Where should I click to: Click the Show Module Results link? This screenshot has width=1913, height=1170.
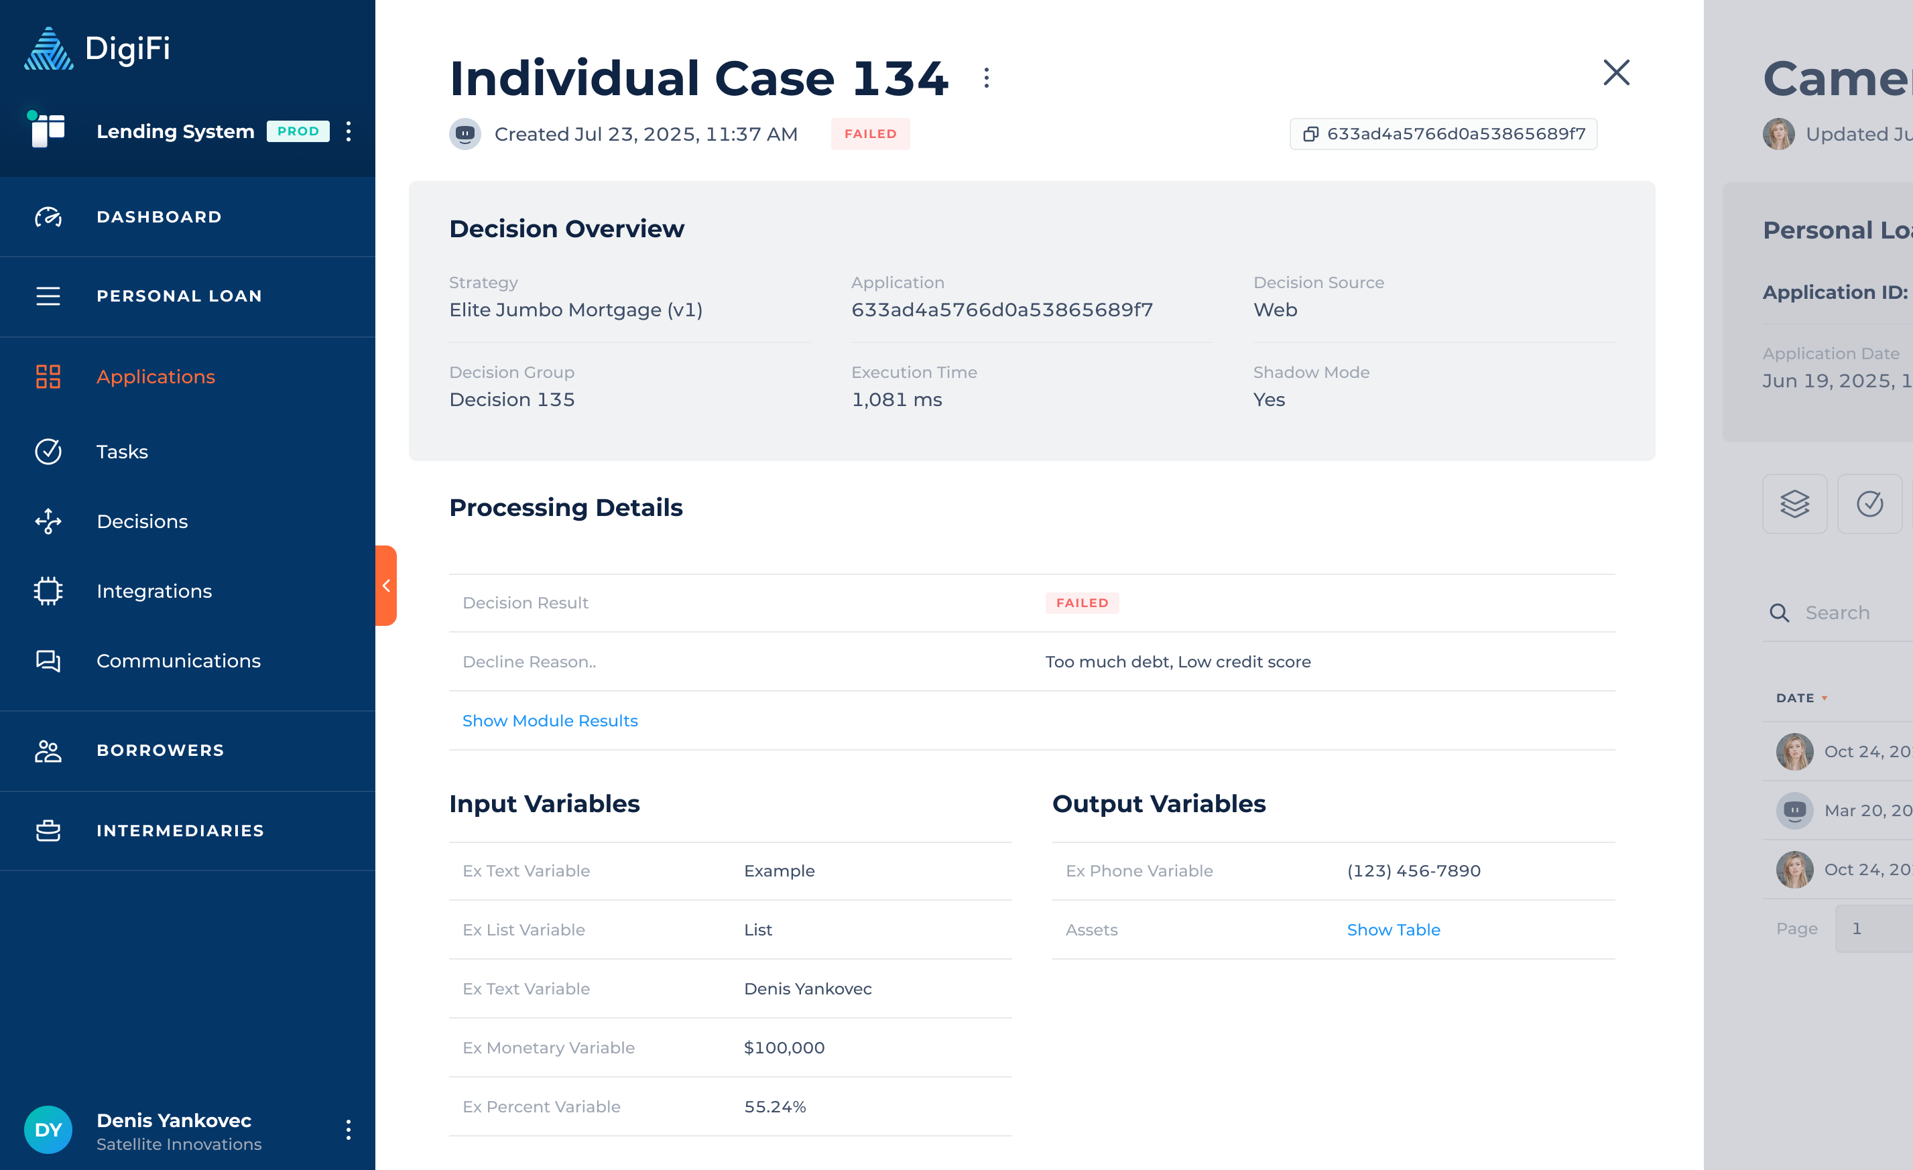550,720
